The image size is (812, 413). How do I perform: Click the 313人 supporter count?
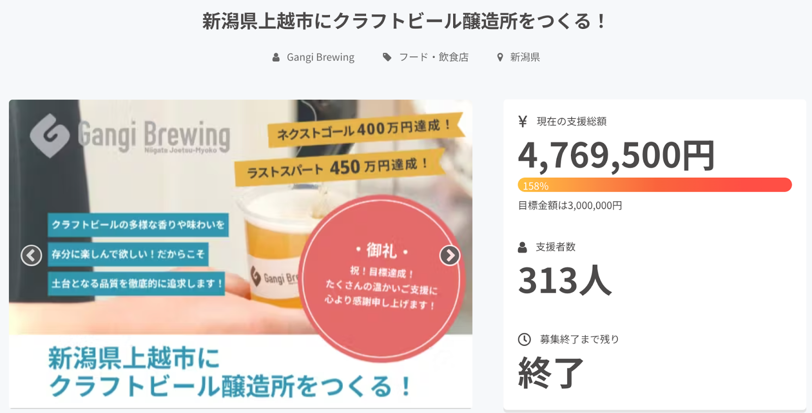click(565, 280)
